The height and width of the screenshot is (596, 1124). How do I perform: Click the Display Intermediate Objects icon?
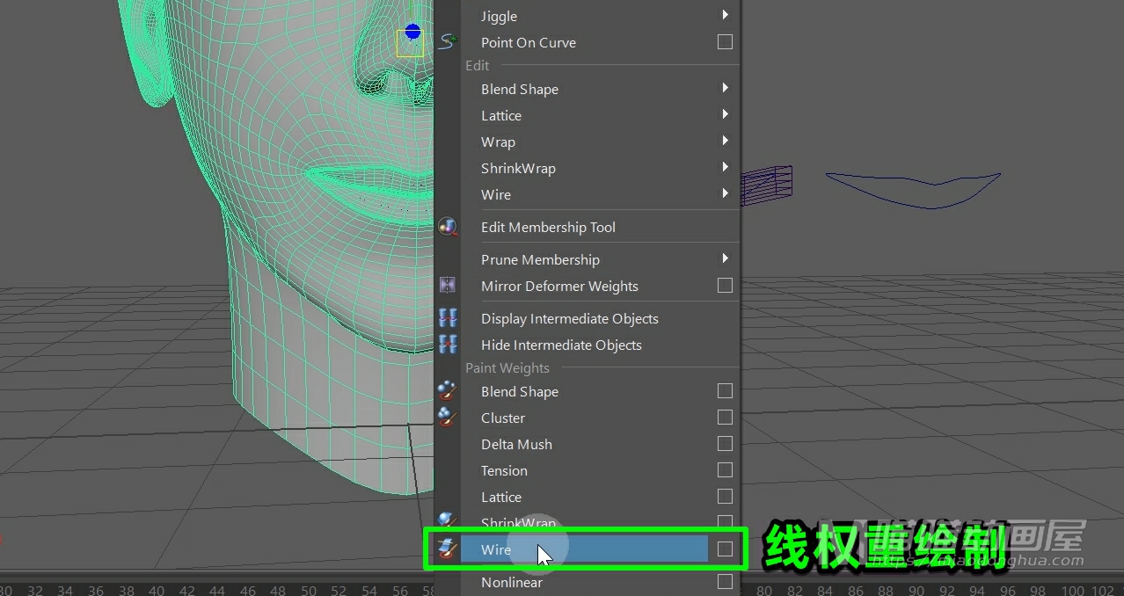[x=448, y=318]
